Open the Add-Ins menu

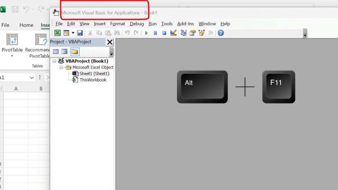(186, 24)
